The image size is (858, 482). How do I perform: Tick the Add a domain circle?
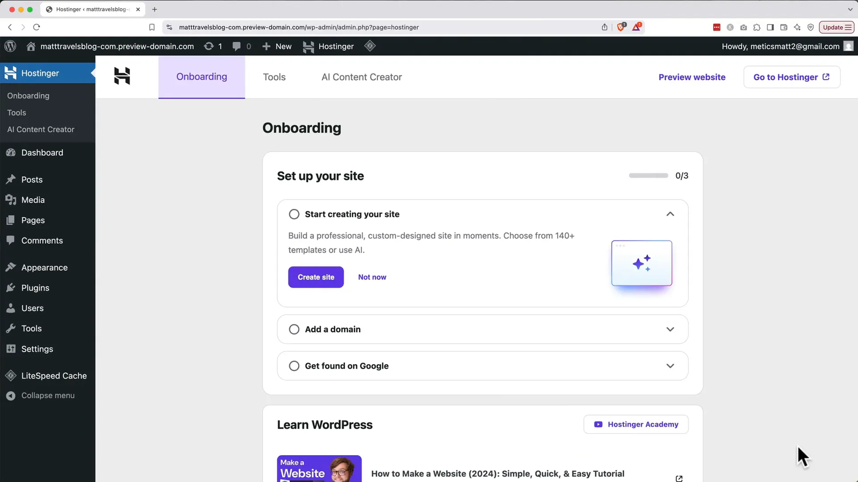coord(294,329)
